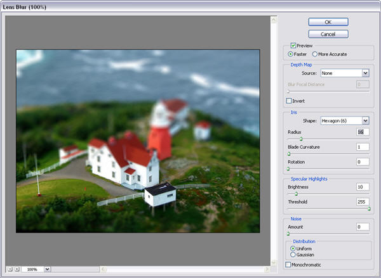Click the zoom in plus button

coord(17,269)
